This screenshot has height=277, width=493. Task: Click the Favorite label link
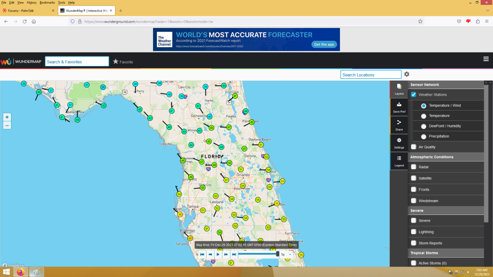coord(126,62)
